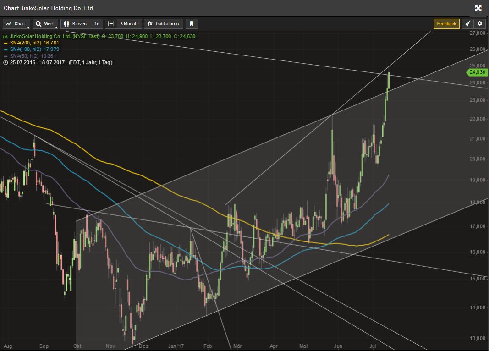Open the bookmark icon in the toolbar
This screenshot has width=489, height=351.
192,24
